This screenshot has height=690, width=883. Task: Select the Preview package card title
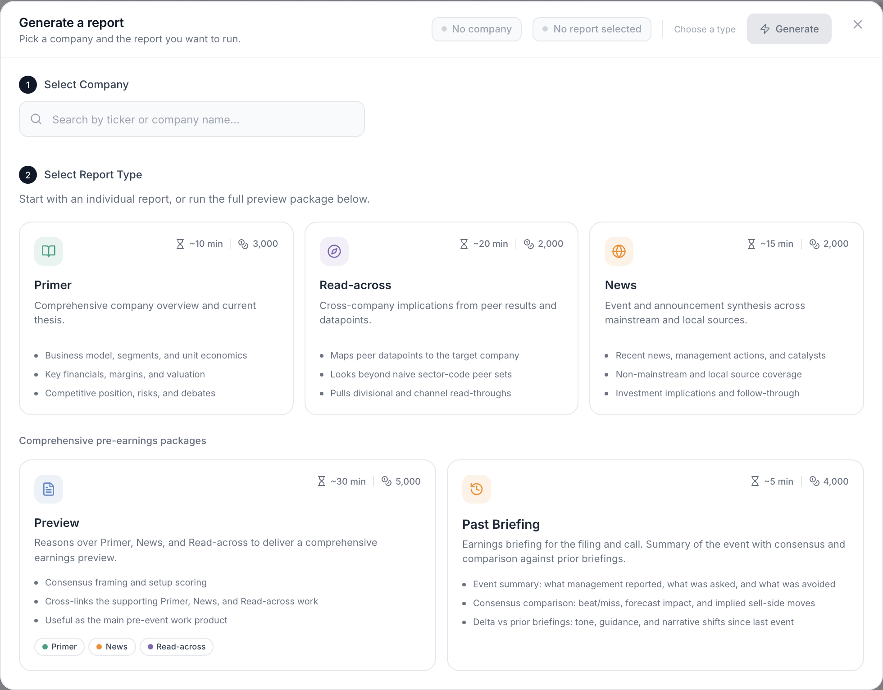point(57,523)
